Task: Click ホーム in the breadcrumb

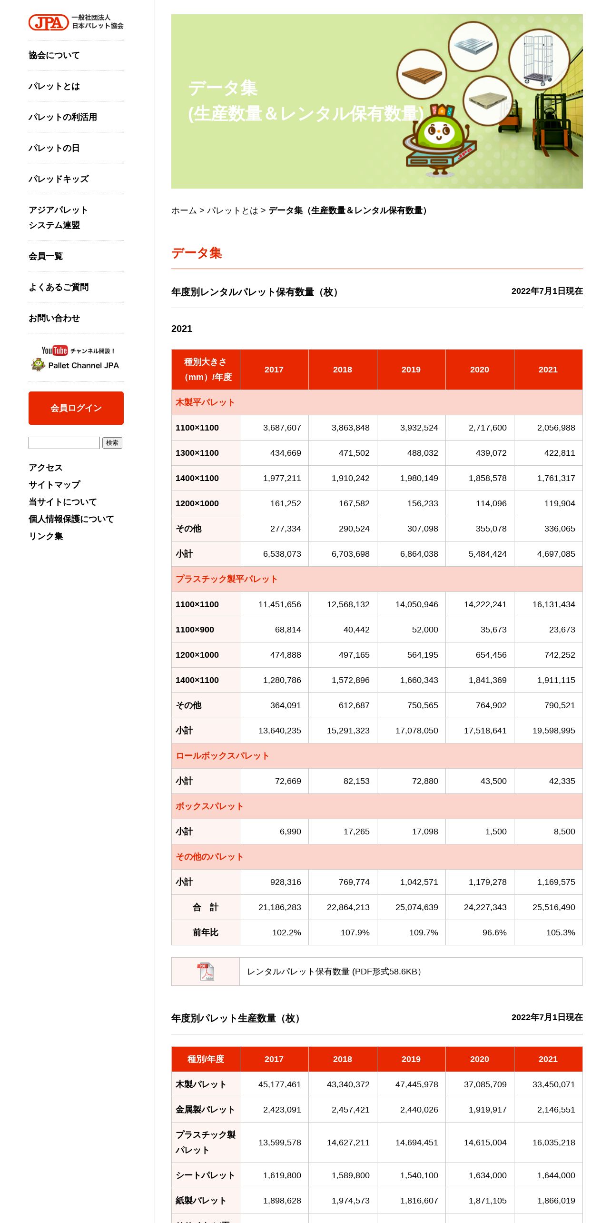Action: [x=184, y=211]
